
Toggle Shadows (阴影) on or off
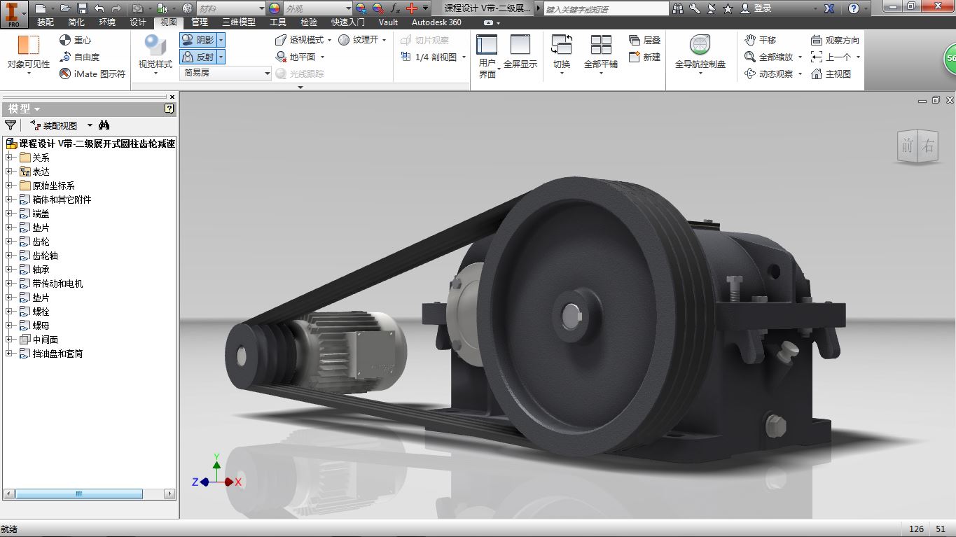pos(198,40)
